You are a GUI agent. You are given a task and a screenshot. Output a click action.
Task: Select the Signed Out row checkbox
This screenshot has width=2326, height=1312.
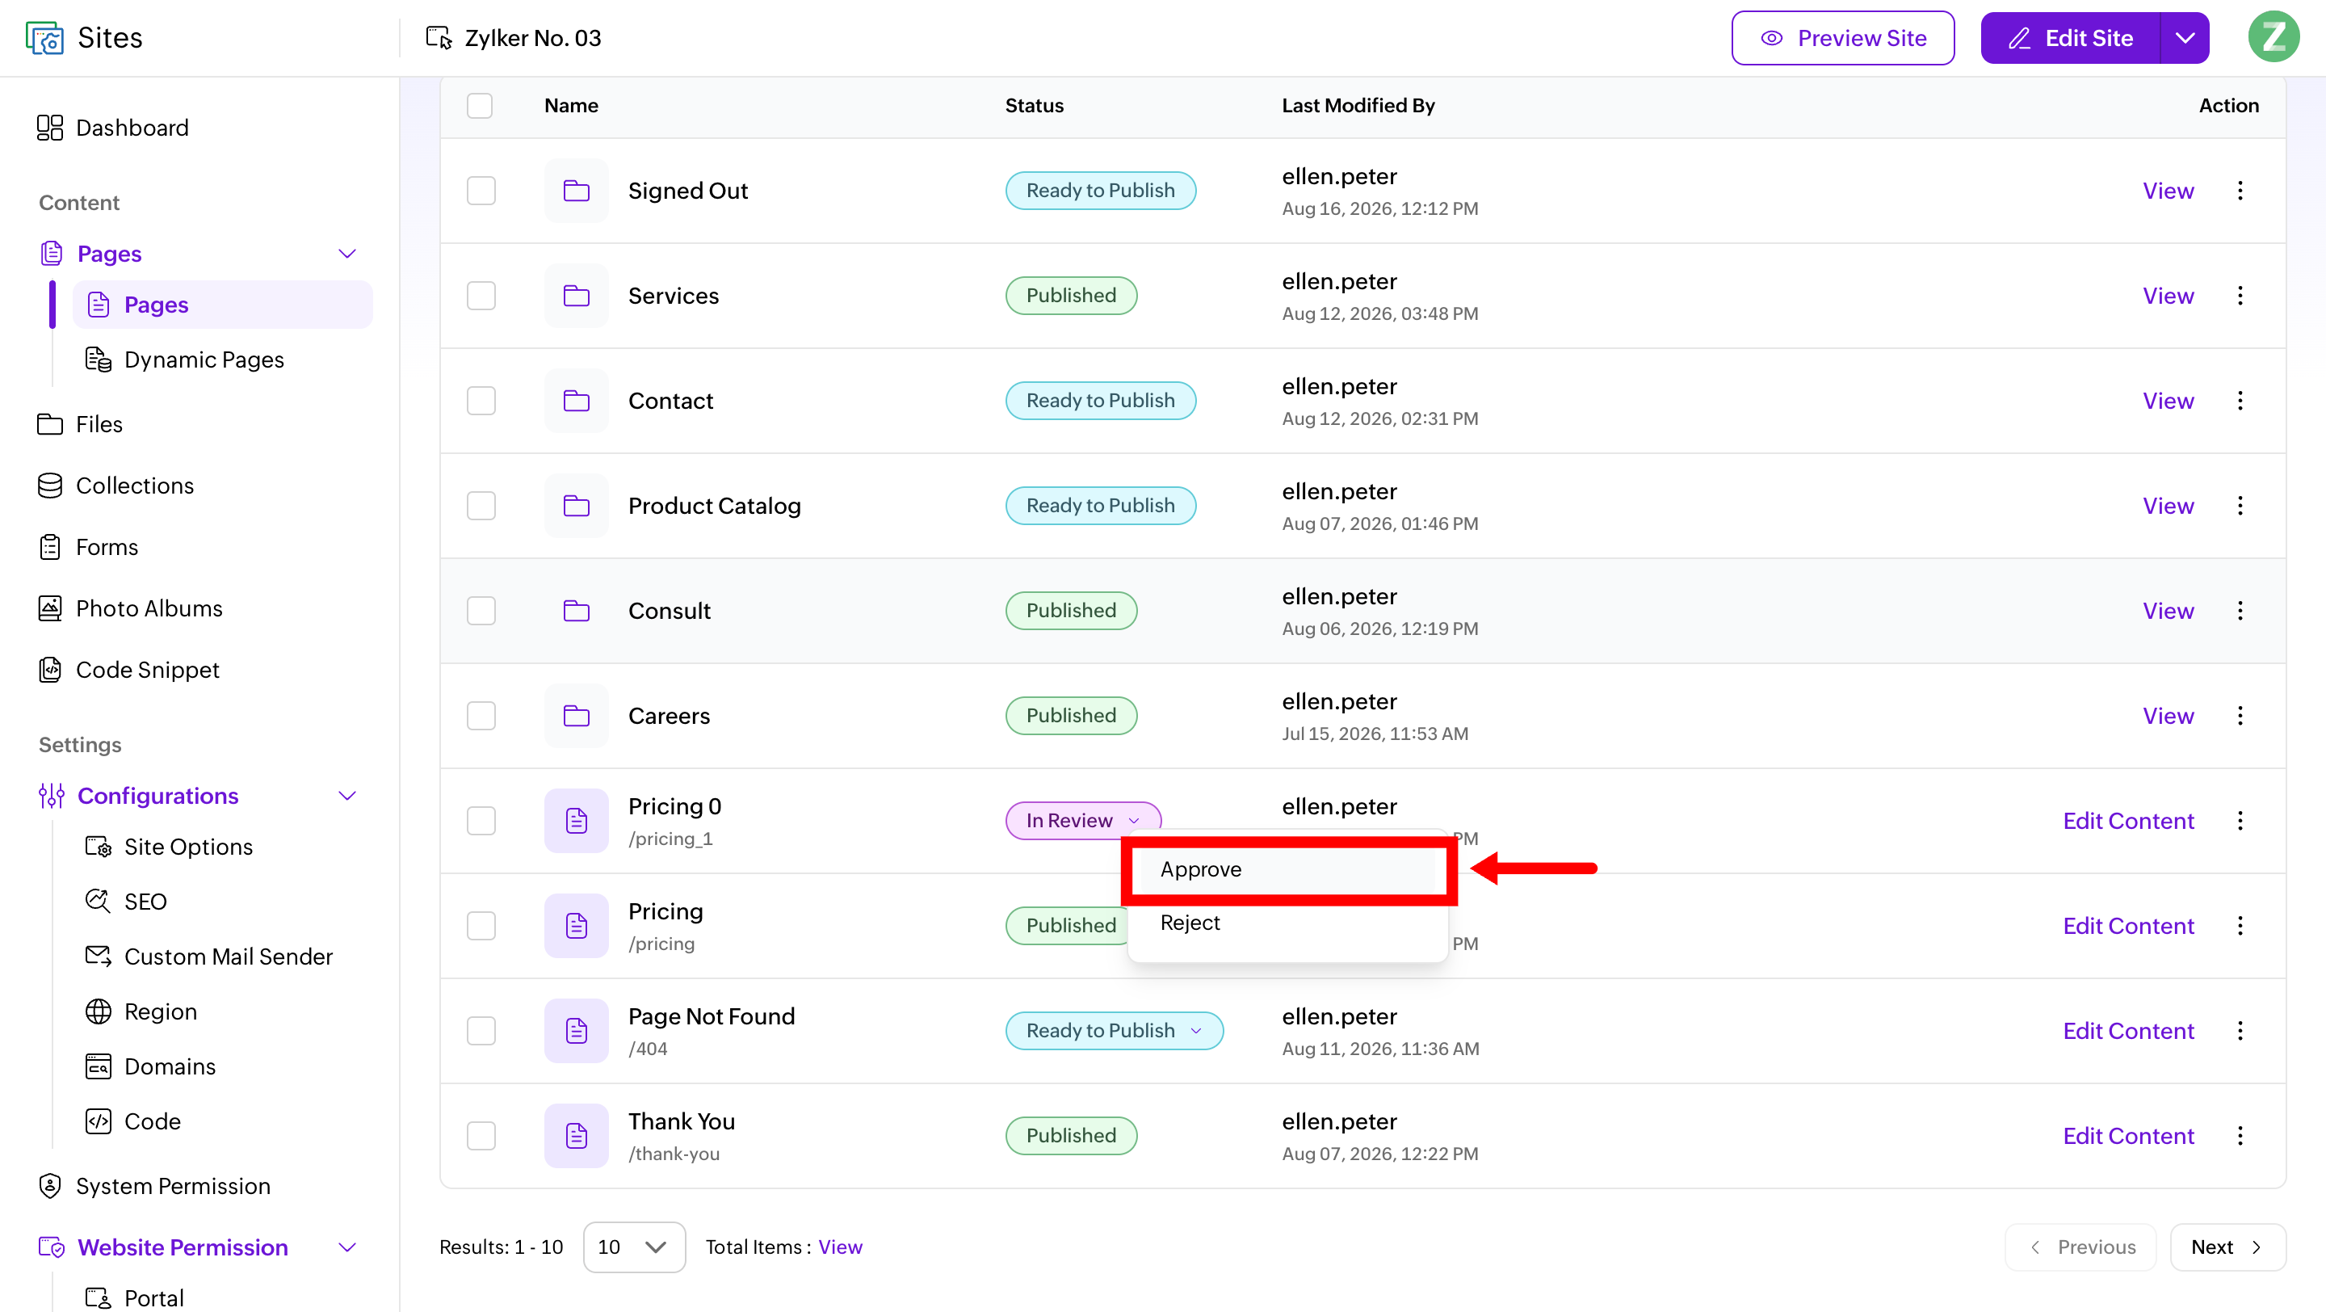481,191
